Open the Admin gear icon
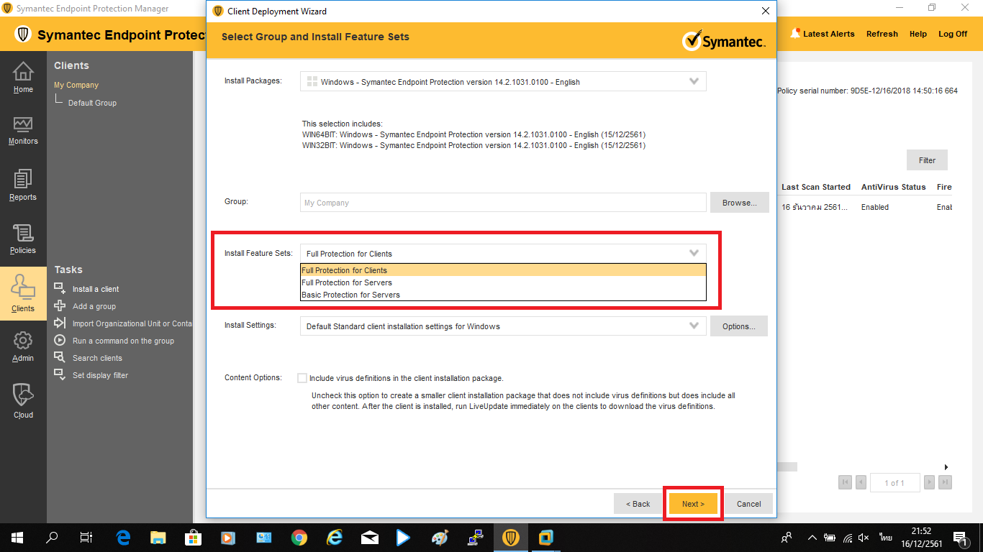The height and width of the screenshot is (552, 983). 23,346
